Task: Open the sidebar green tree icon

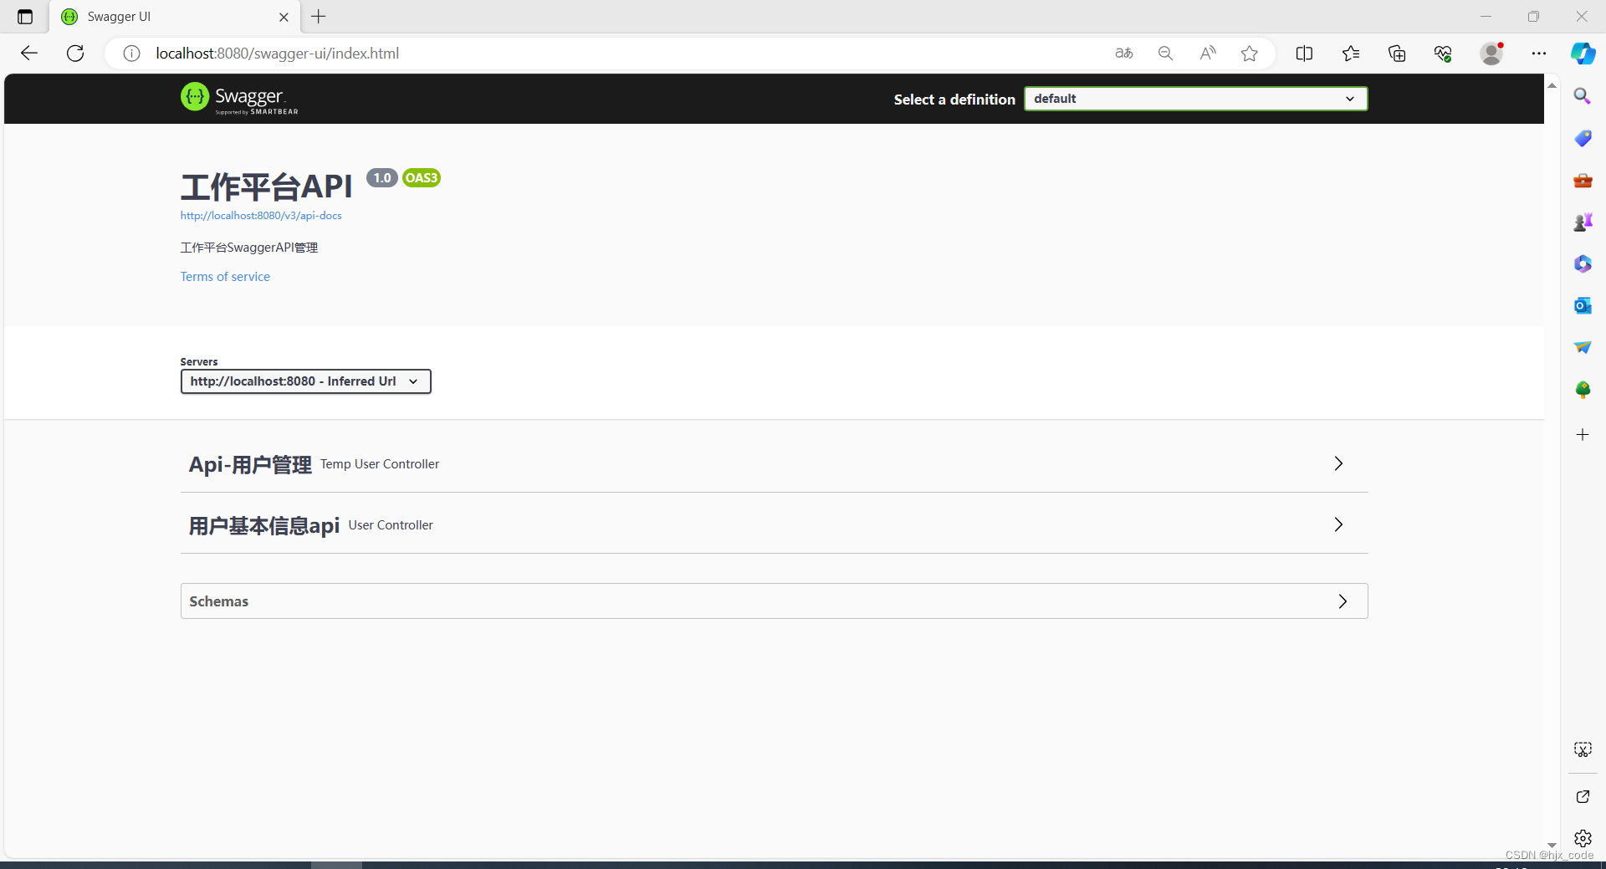Action: 1583,389
